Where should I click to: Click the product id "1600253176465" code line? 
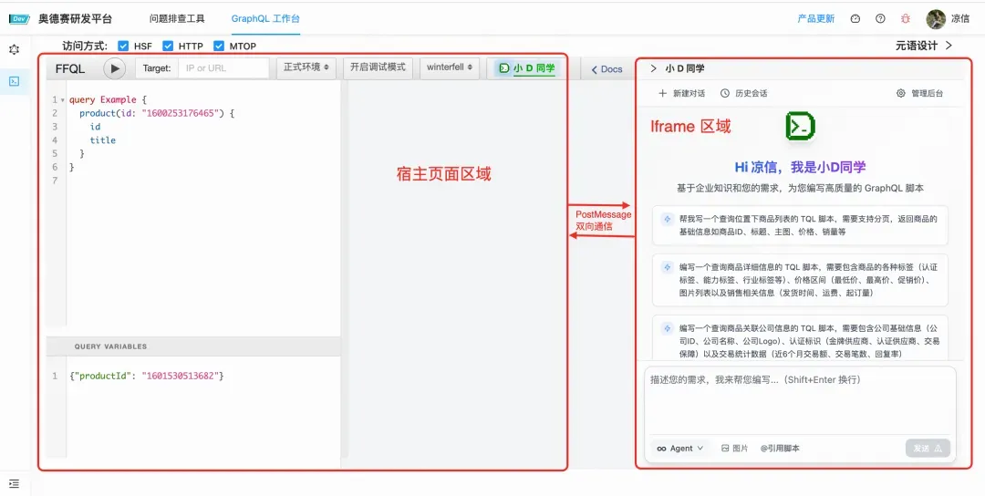click(157, 113)
